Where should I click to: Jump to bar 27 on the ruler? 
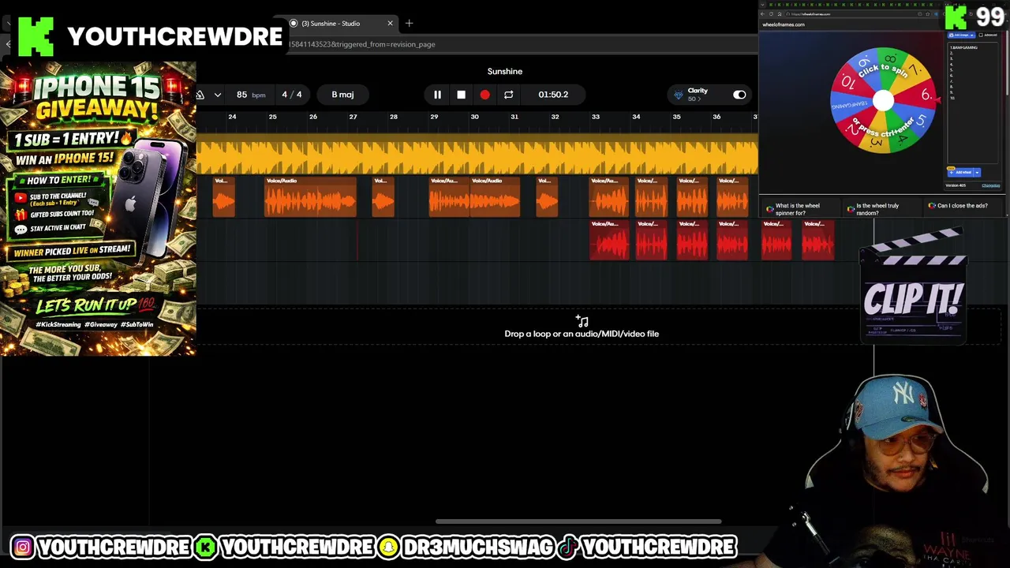tap(353, 117)
